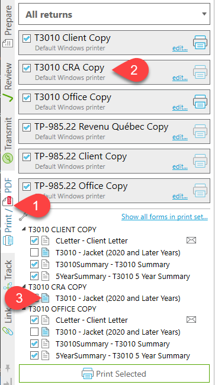Click envelope icon beside OFFICE COPY CLetter
The width and height of the screenshot is (215, 385).
pos(191,320)
